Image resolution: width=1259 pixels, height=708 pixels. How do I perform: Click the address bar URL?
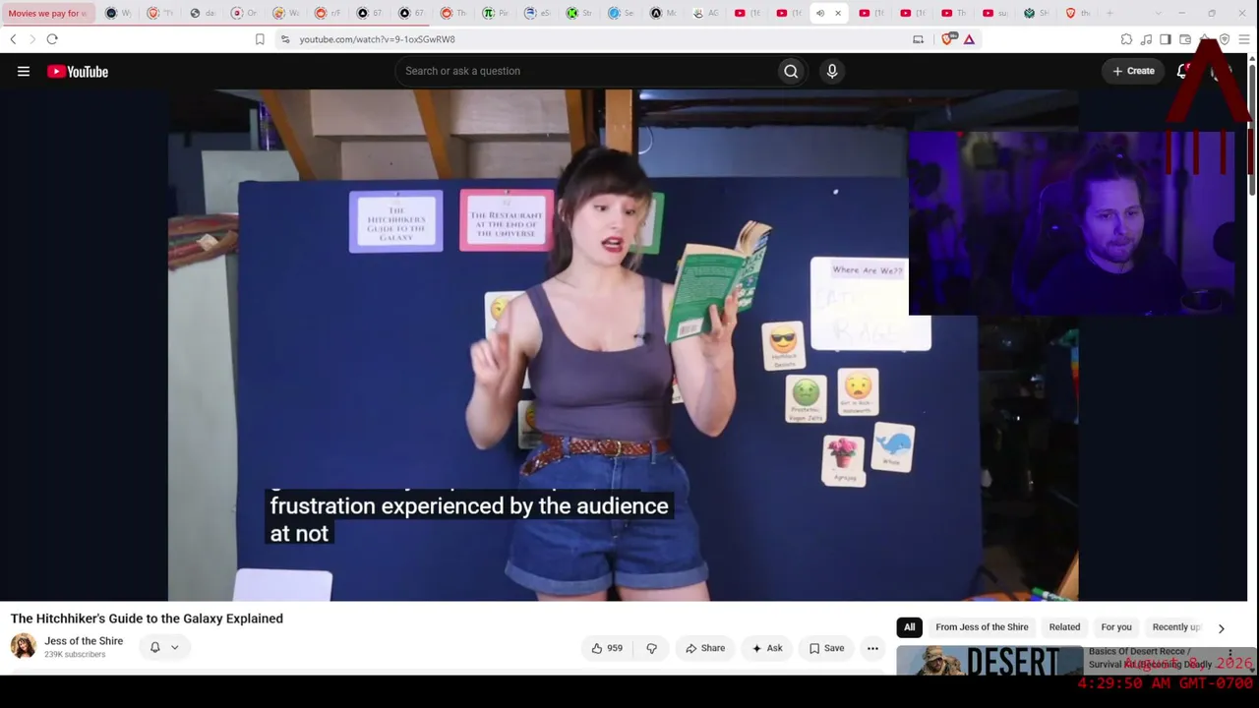tap(378, 39)
